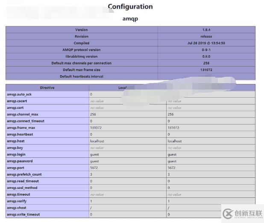Select first guest value in amqp.login row
This screenshot has height=223, width=264.
95,155
